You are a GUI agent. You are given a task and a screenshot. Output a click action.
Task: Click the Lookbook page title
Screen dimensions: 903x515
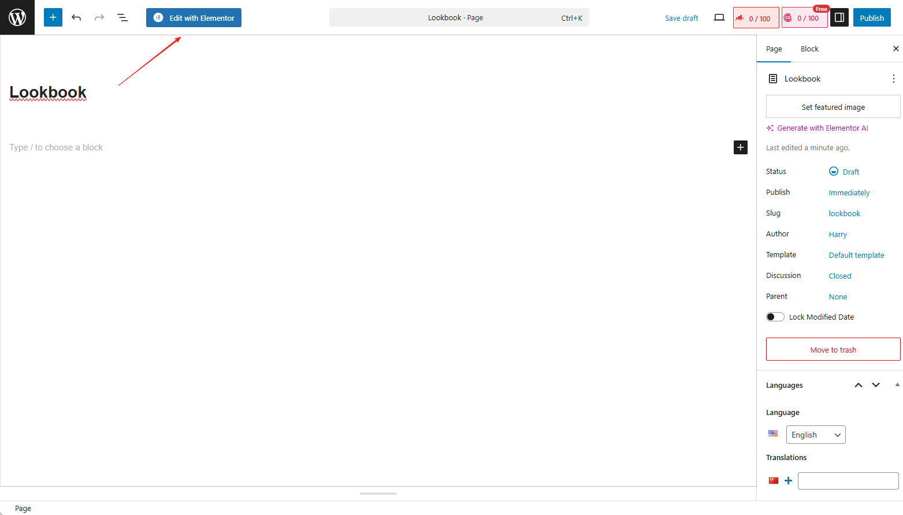[x=48, y=92]
